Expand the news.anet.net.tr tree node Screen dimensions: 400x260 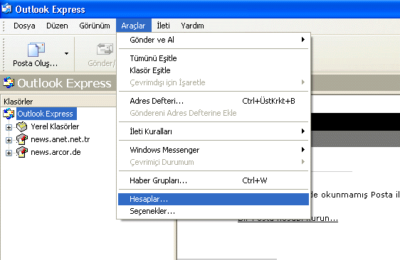coord(9,140)
